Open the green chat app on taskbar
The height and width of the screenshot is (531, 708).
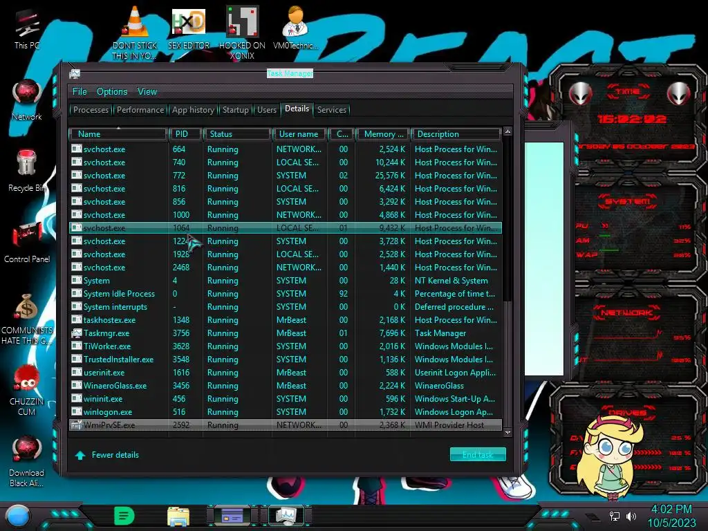124,516
